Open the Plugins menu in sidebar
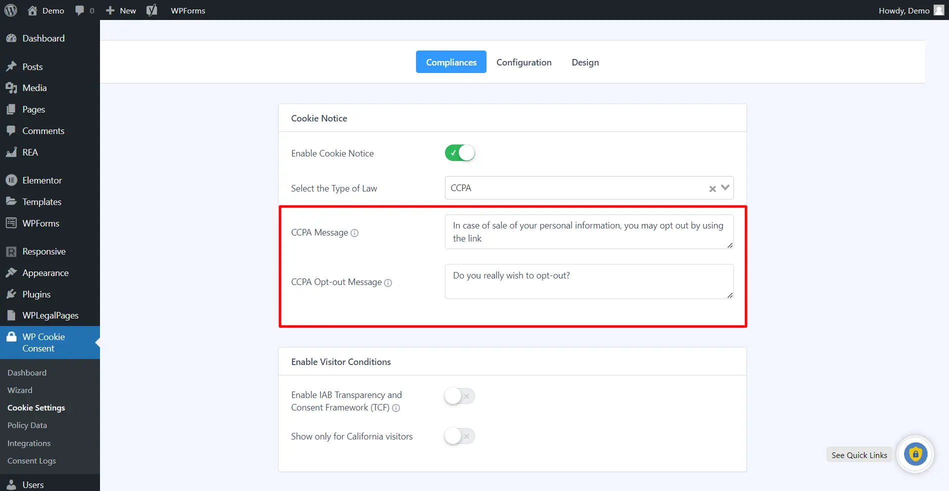The height and width of the screenshot is (491, 949). (x=36, y=294)
